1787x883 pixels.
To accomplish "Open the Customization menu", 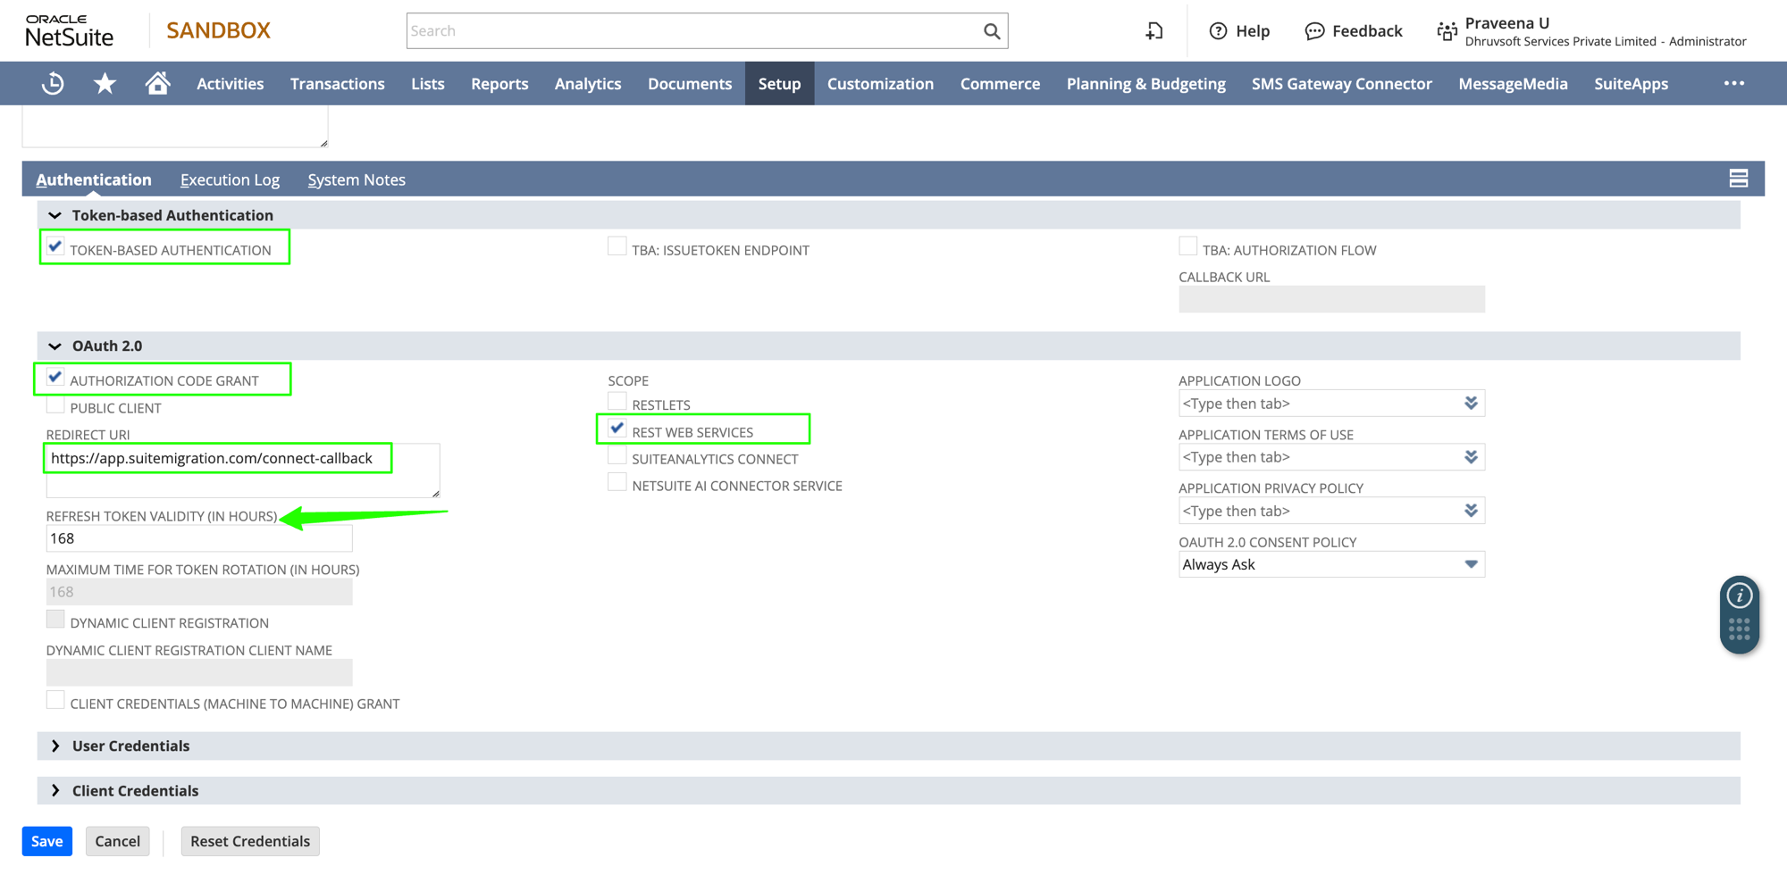I will pyautogui.click(x=880, y=84).
